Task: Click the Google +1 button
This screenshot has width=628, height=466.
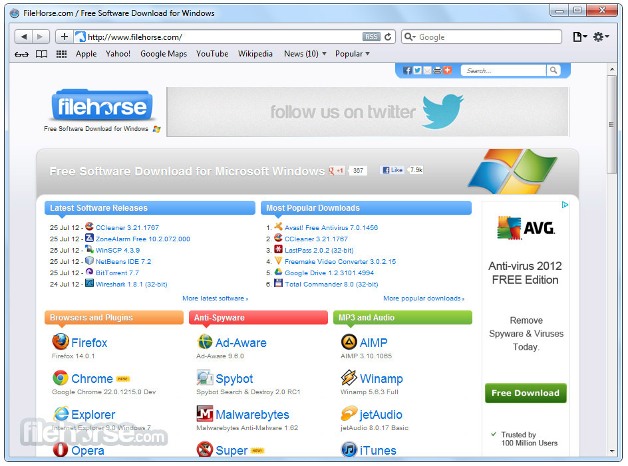Action: pos(337,171)
